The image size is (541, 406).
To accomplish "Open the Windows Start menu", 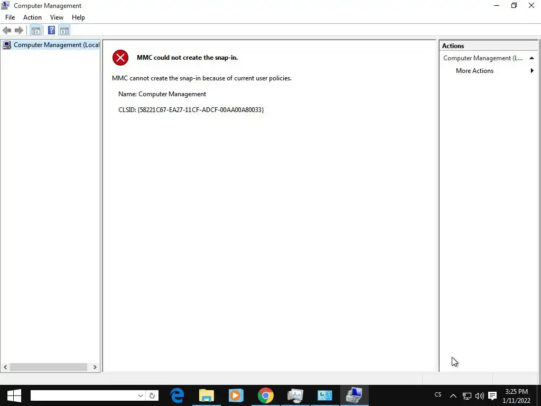I will click(14, 395).
